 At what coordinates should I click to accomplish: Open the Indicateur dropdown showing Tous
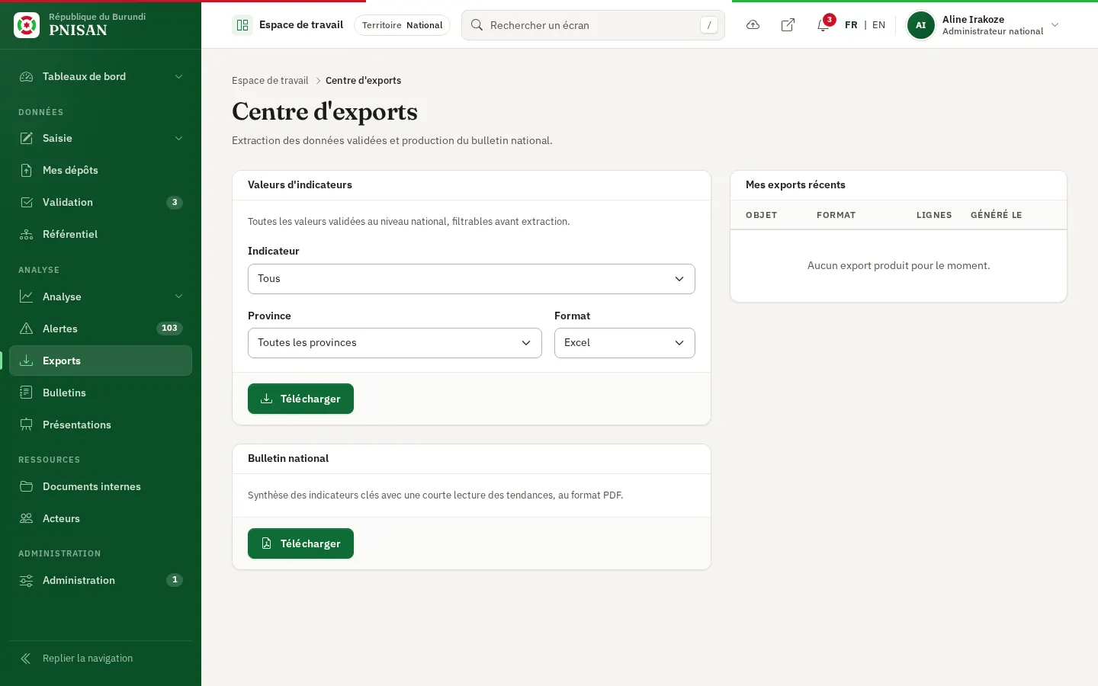click(x=471, y=279)
